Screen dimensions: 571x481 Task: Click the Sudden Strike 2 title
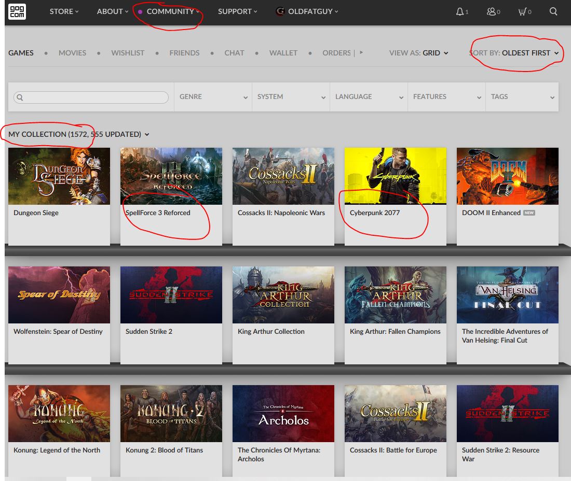(149, 332)
